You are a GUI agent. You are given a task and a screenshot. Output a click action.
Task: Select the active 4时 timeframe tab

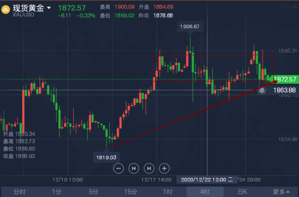click(x=205, y=192)
